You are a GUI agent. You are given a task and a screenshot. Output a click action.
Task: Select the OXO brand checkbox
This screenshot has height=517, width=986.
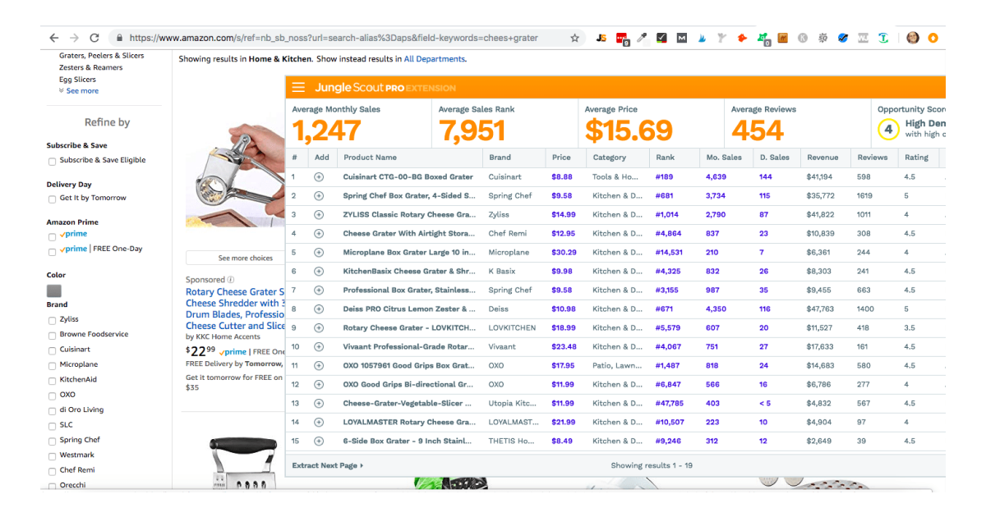point(53,396)
